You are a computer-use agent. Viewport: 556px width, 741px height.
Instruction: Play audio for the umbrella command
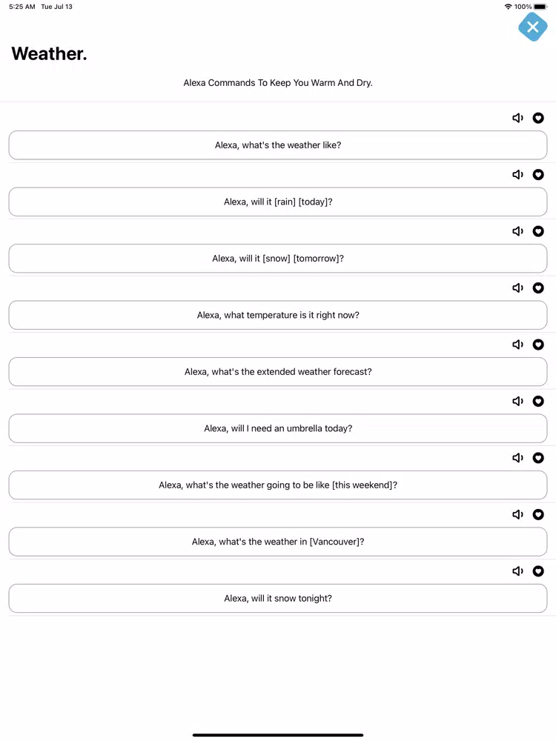coord(517,402)
